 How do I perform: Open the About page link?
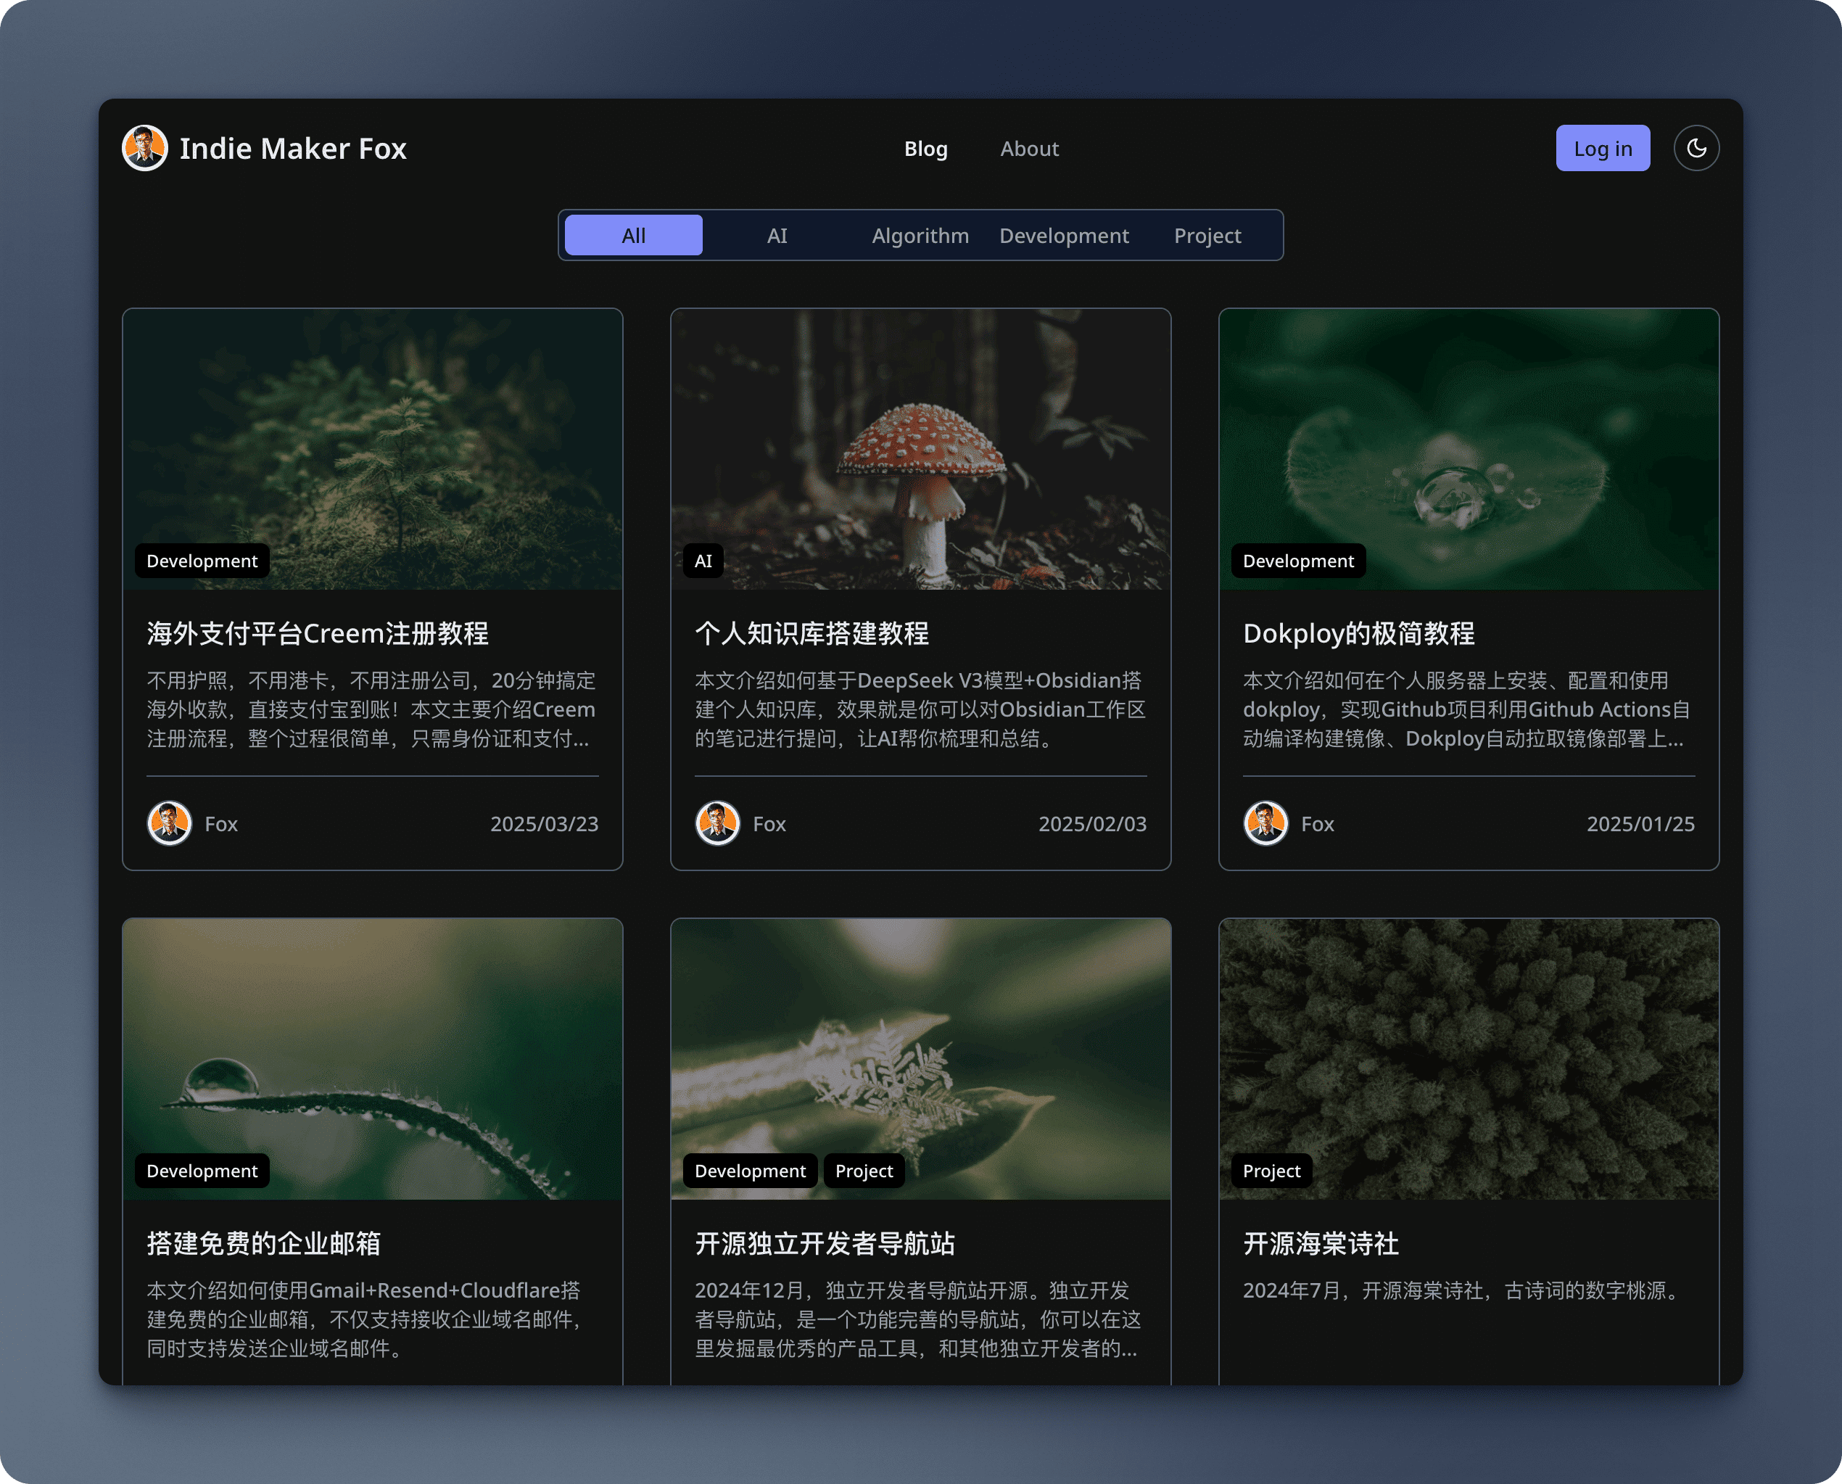[x=1029, y=149]
